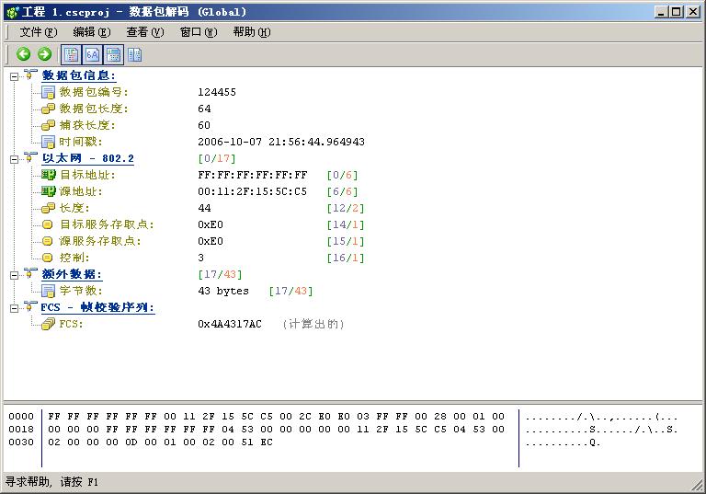Open the 帮助(H) menu
Viewport: 706px width, 494px height.
(x=252, y=32)
